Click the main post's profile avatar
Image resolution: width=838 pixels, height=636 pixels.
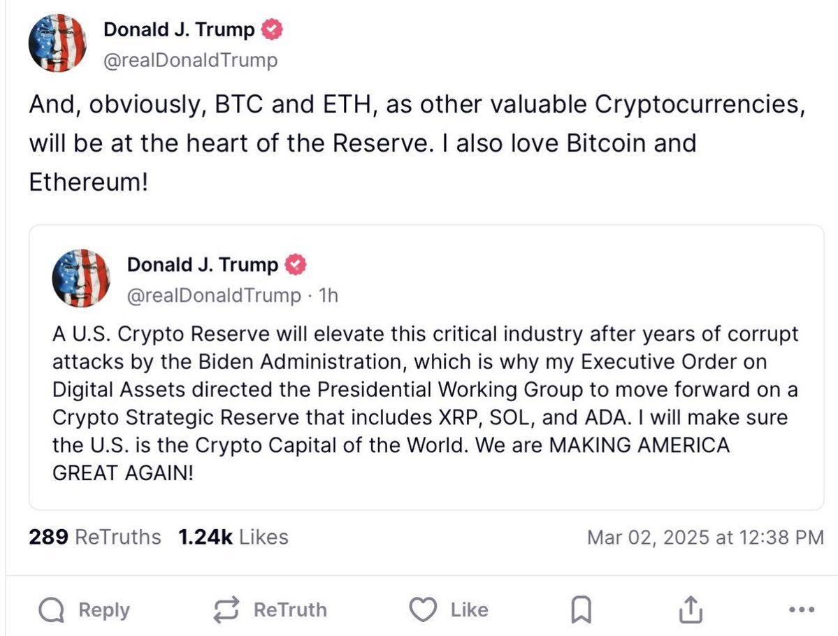pyautogui.click(x=57, y=43)
